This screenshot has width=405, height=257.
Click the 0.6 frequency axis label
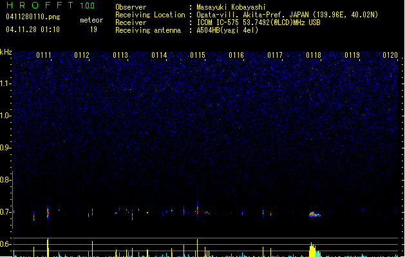click(x=5, y=244)
